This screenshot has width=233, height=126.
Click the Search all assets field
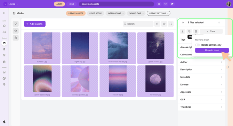click(116, 4)
